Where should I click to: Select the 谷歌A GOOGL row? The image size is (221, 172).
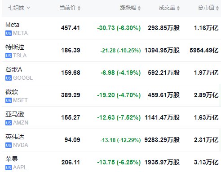(111, 73)
